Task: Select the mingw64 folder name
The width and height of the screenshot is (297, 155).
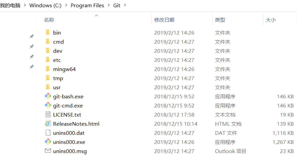Action: pyautogui.click(x=64, y=69)
